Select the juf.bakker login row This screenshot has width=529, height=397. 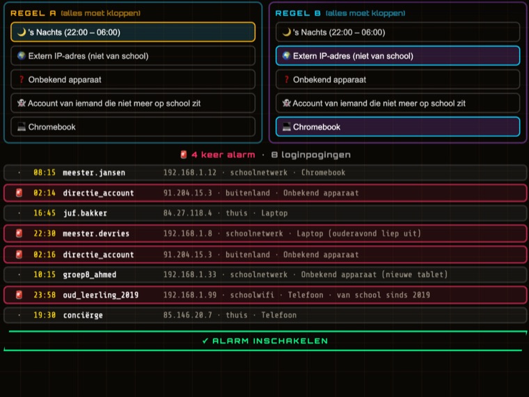tap(264, 213)
